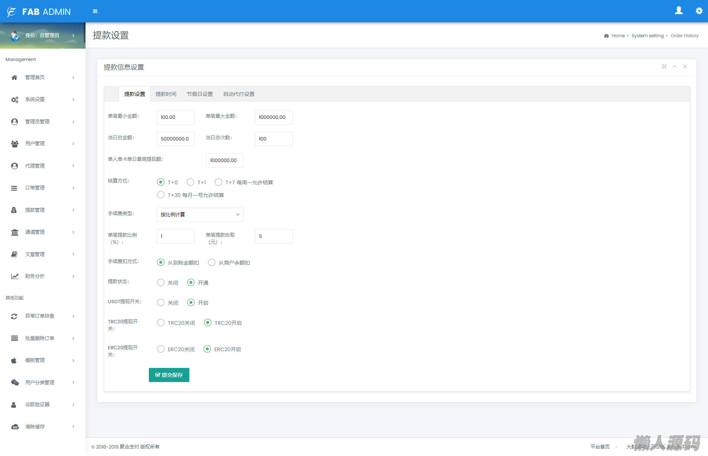Click the chart icon beside 财务分析
The image size is (708, 456).
[15, 276]
